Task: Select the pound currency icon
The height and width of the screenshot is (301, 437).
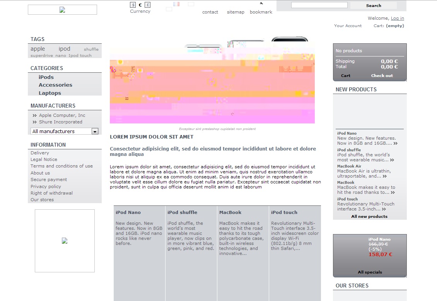Action: tap(148, 5)
